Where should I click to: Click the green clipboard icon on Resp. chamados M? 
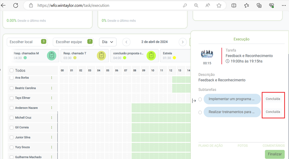tap(52, 56)
